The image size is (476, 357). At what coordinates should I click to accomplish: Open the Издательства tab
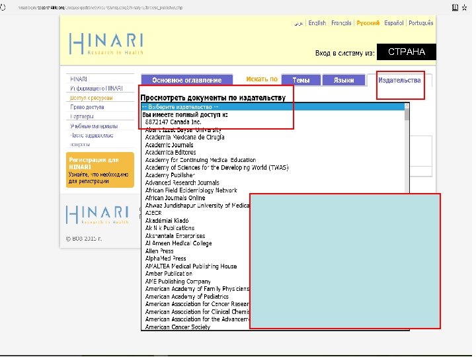pyautogui.click(x=399, y=80)
